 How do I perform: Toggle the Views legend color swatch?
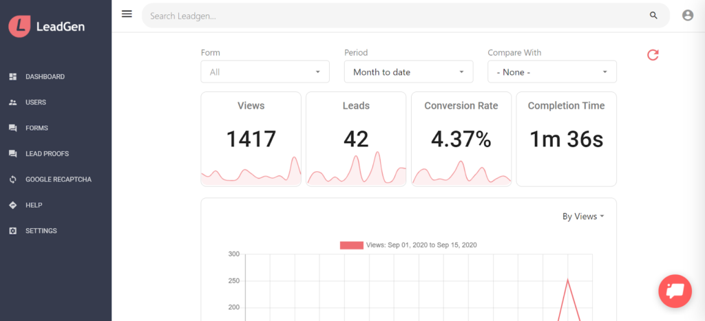click(352, 245)
